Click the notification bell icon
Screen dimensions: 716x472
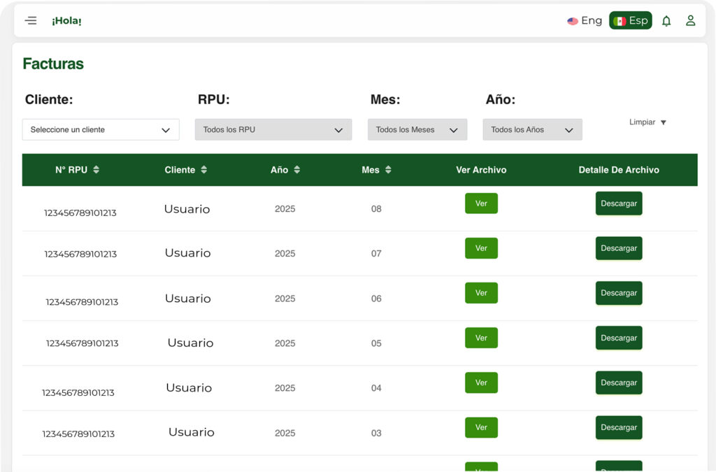tap(666, 21)
